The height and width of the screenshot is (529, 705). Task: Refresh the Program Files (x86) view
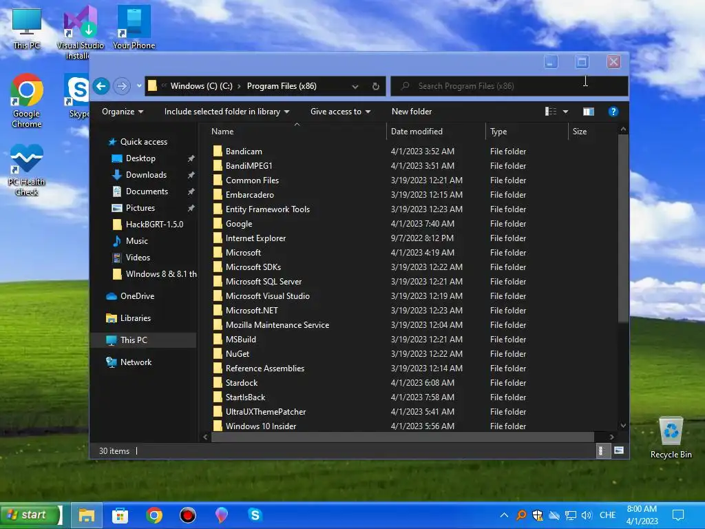376,86
